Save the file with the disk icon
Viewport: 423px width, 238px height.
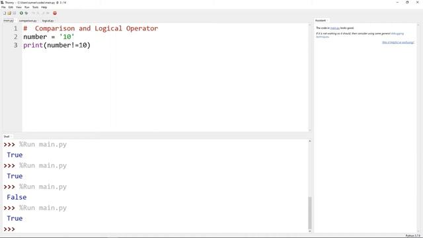[x=15, y=13]
